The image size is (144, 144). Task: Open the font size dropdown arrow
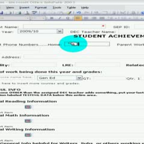click(x=43, y=18)
